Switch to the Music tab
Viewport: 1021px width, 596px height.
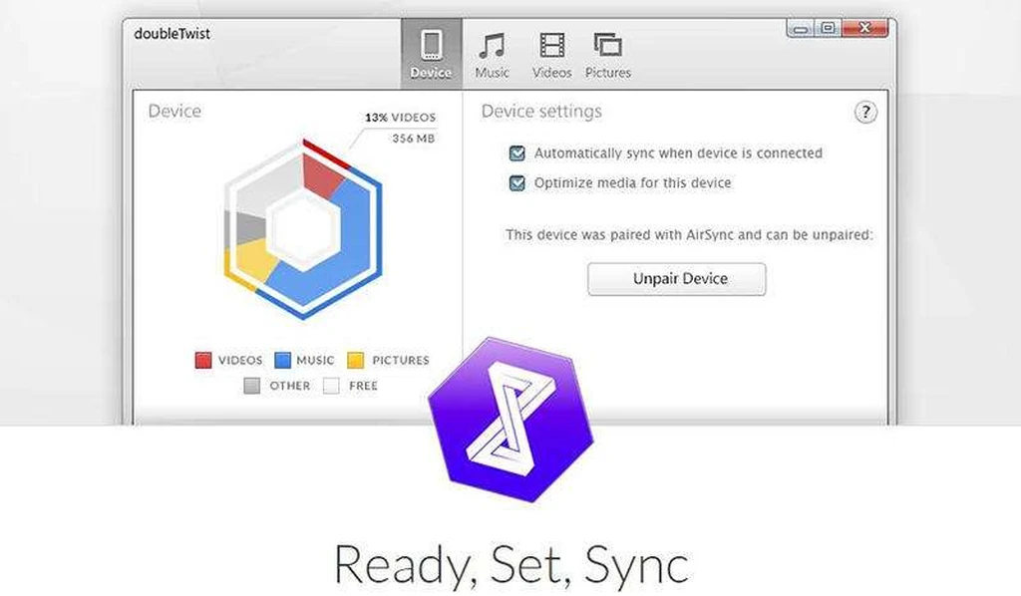point(492,55)
